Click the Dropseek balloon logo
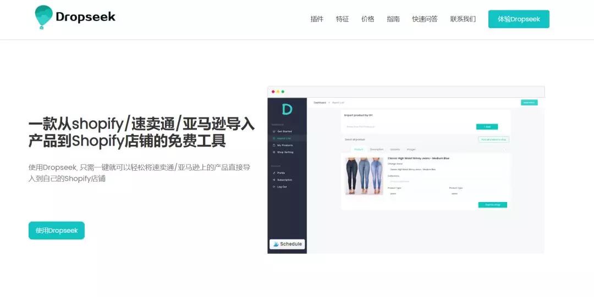This screenshot has height=297, width=594. (x=75, y=17)
